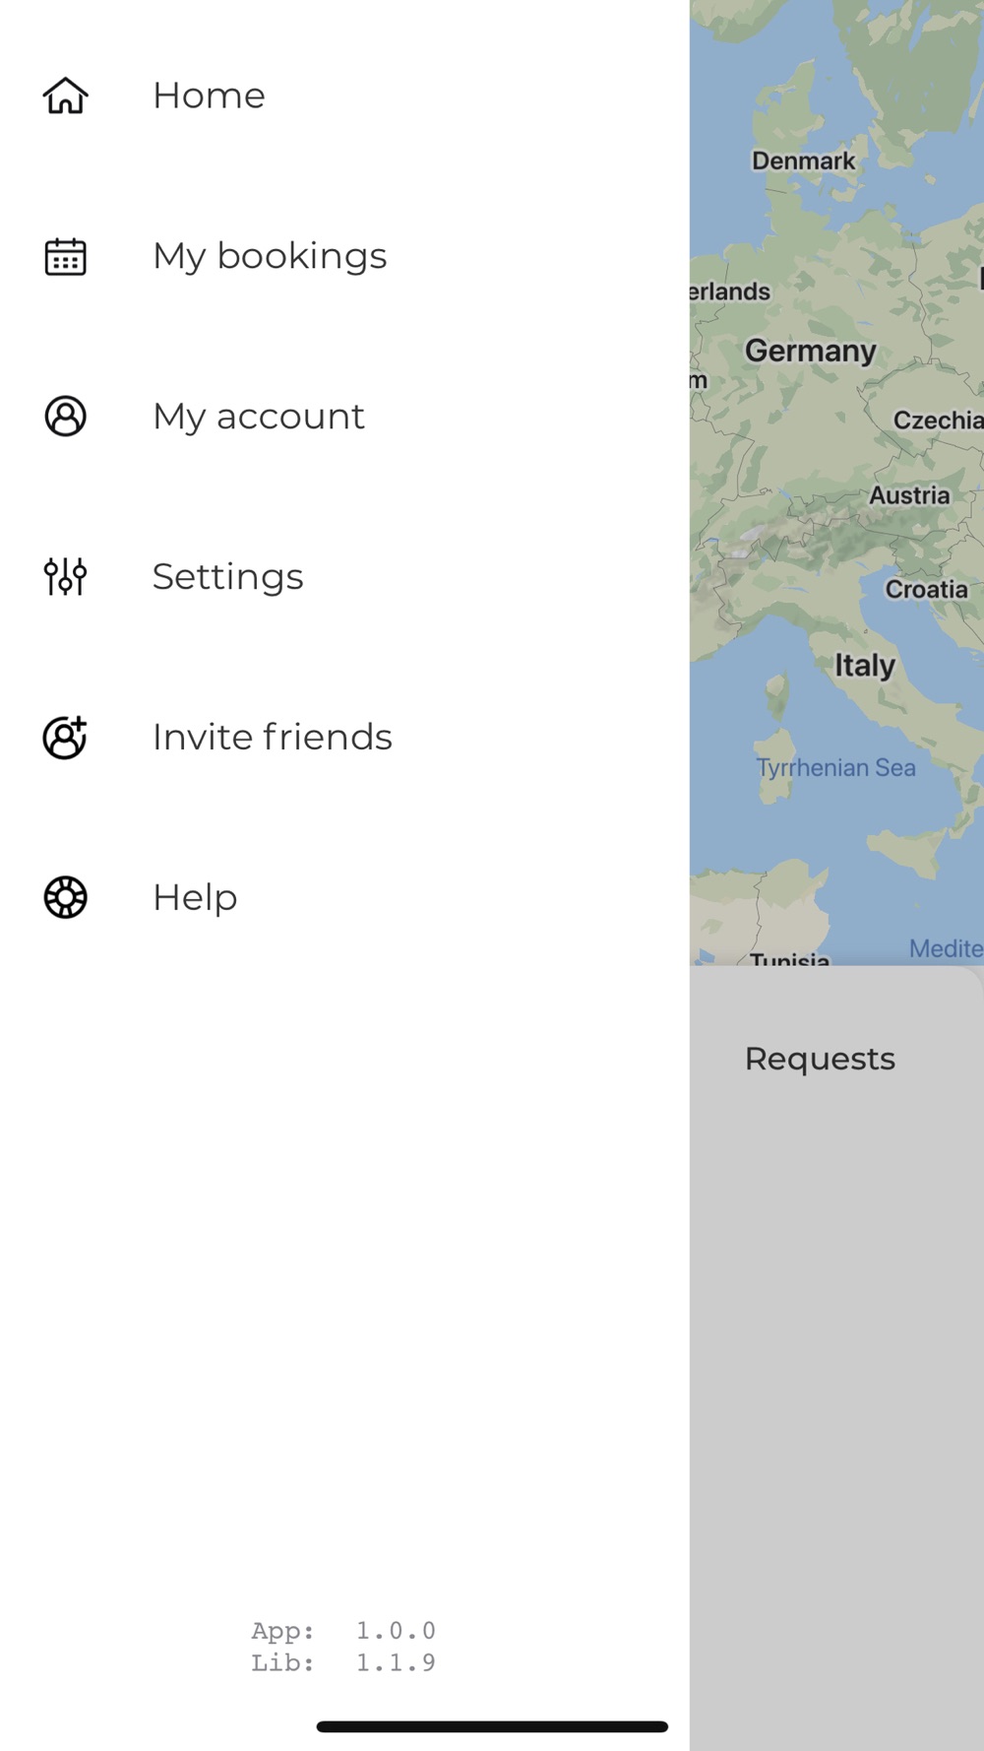Viewport: 984px width, 1751px height.
Task: Select My account label
Action: (259, 417)
